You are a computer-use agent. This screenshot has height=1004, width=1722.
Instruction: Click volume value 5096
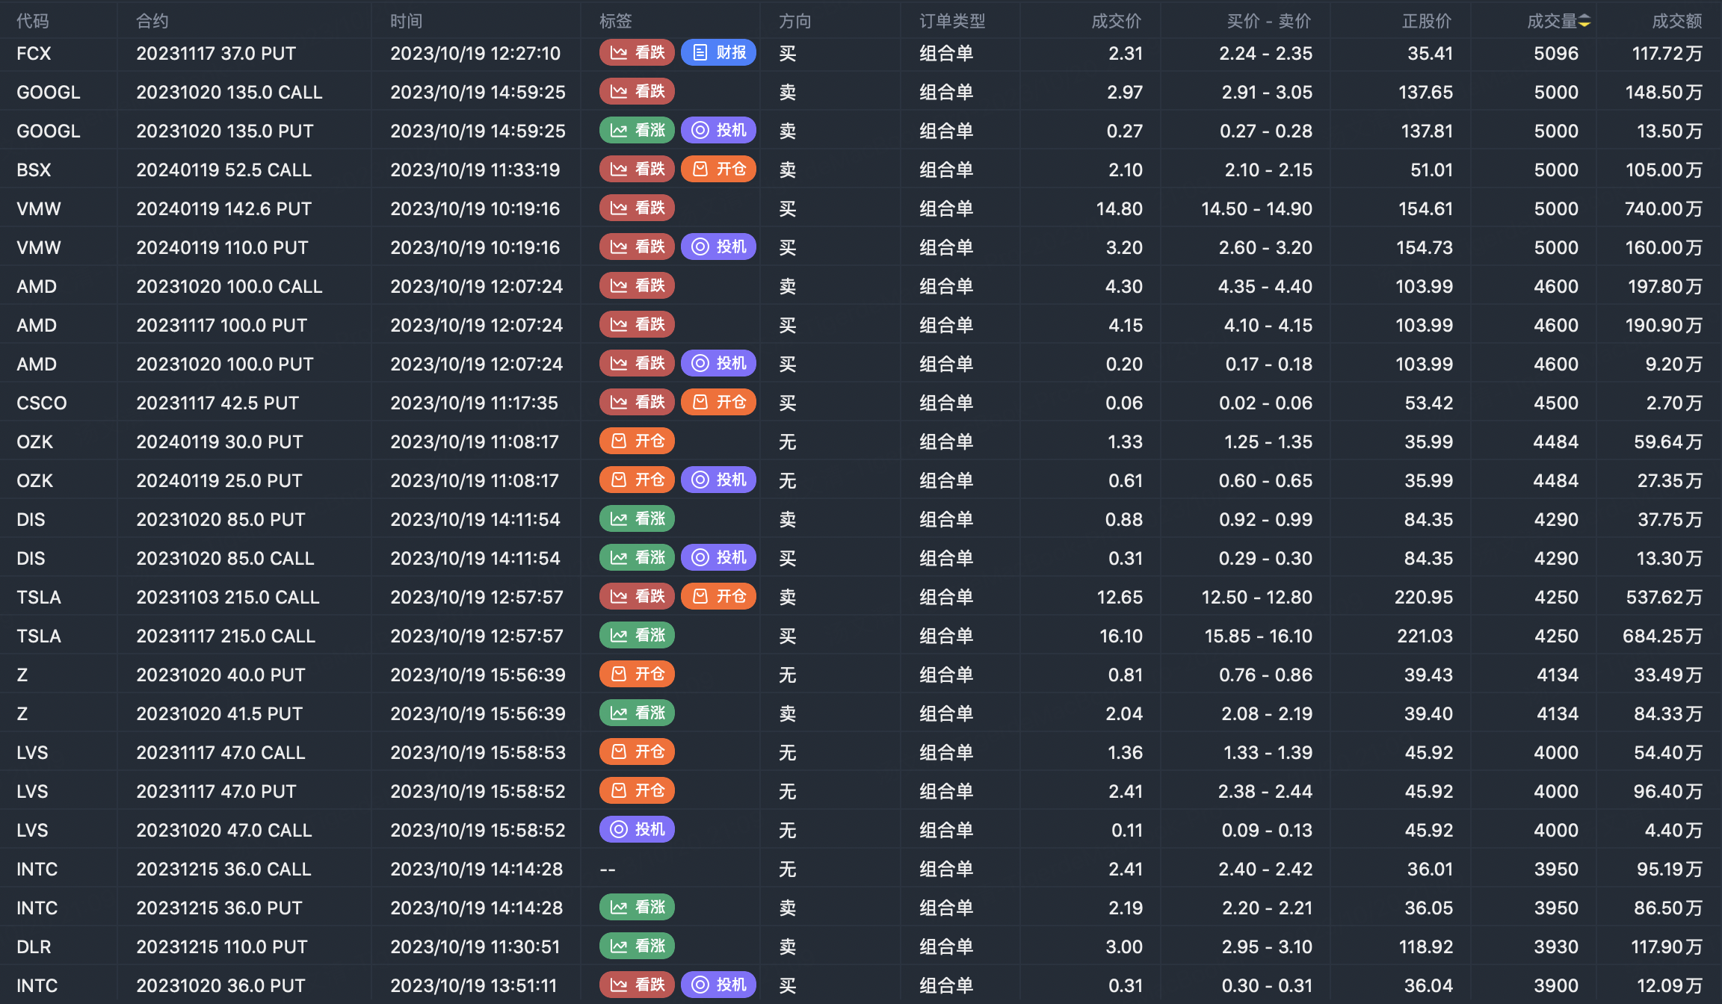coord(1556,54)
